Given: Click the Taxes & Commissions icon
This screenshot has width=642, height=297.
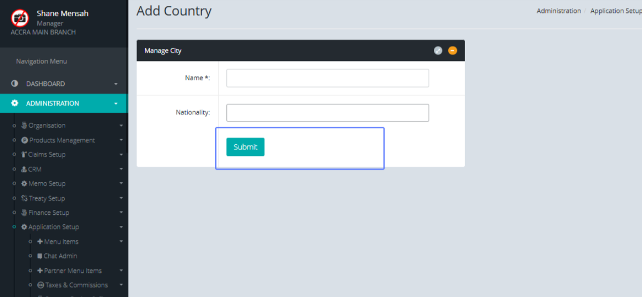Looking at the screenshot, I should point(41,285).
